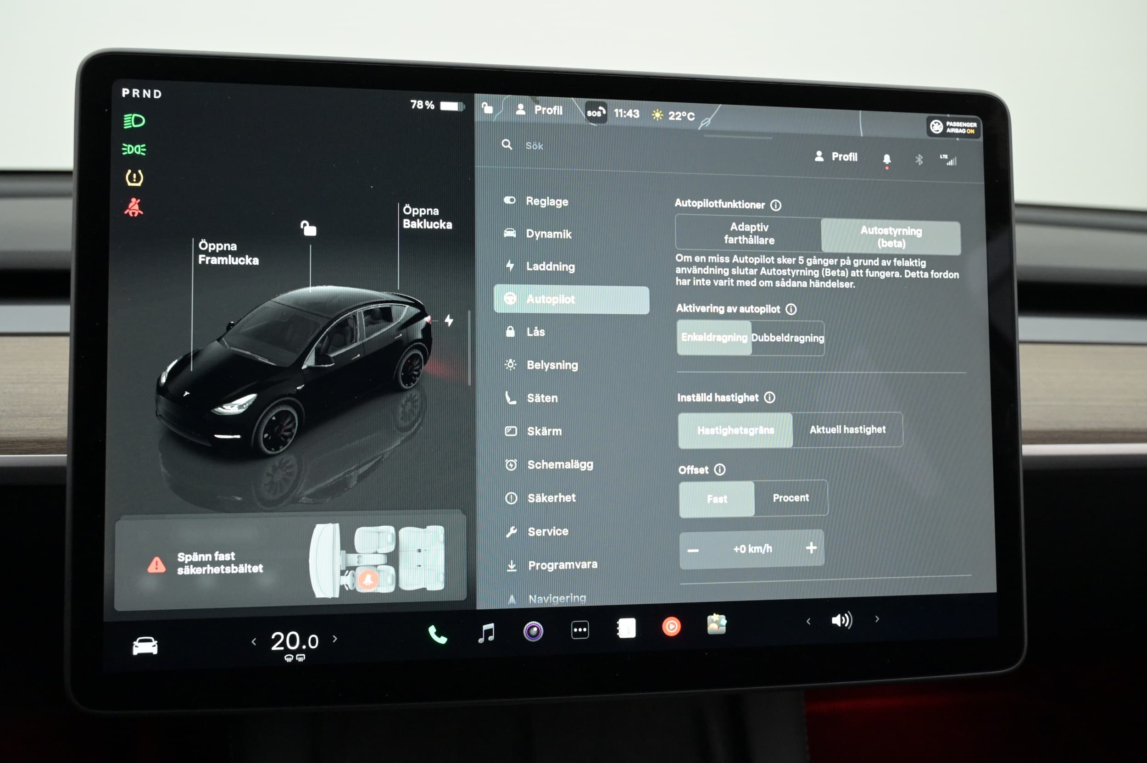Set speed to Hastighetsgräns
1147x763 pixels.
click(735, 430)
